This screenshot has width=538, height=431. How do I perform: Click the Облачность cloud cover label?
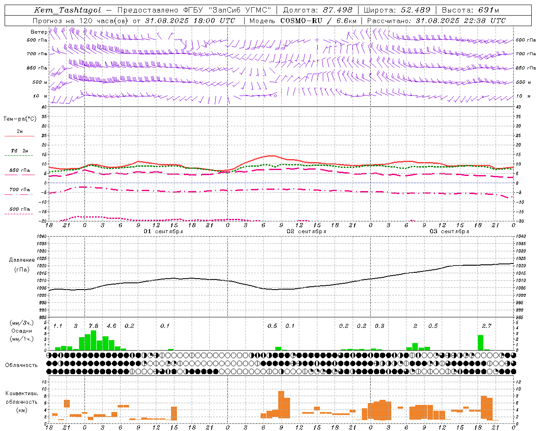[21, 365]
